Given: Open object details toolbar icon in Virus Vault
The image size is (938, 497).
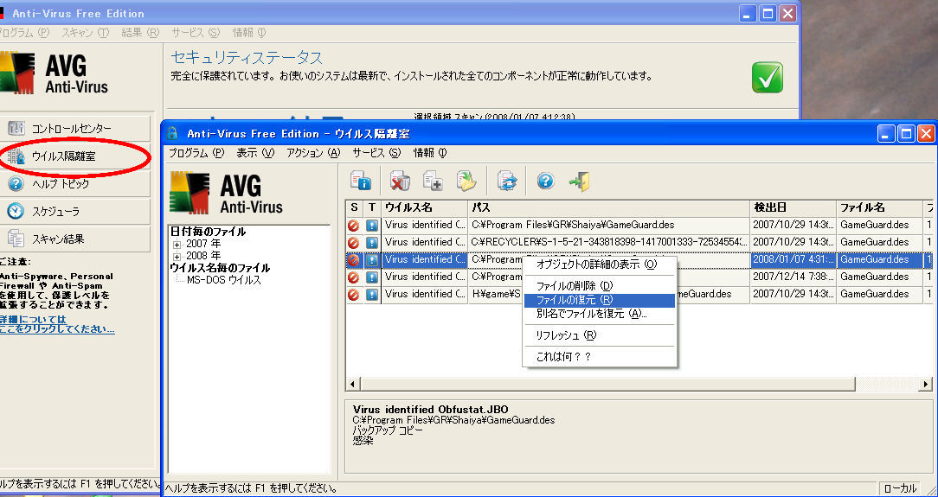Looking at the screenshot, I should [x=361, y=181].
